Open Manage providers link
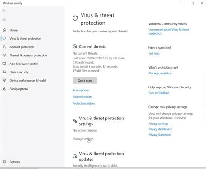Image resolution: width=206 pixels, height=169 pixels. 160,73
